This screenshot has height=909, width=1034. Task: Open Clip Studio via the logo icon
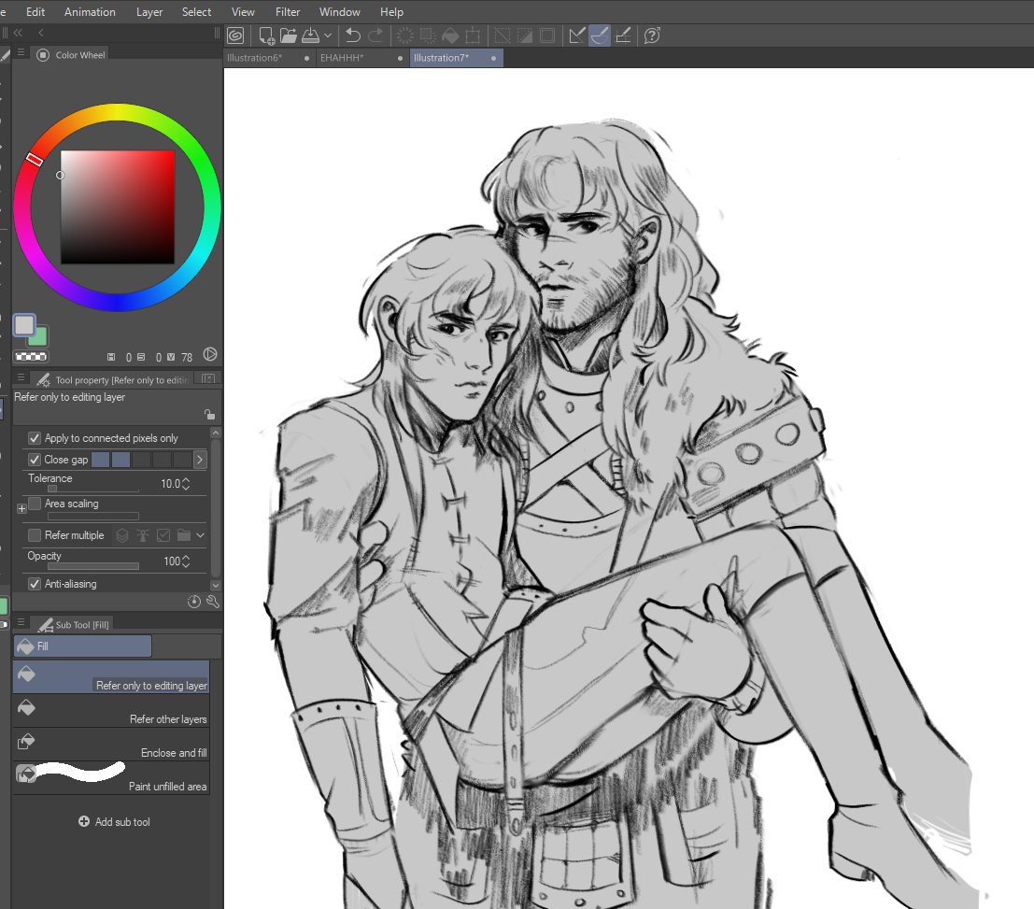tap(235, 35)
